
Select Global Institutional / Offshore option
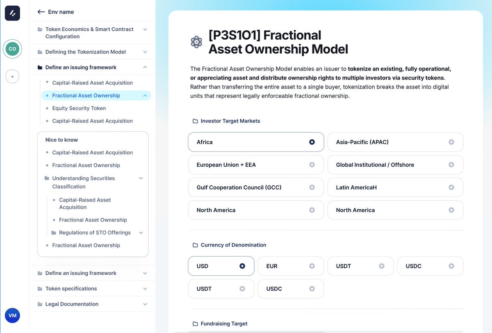point(395,165)
